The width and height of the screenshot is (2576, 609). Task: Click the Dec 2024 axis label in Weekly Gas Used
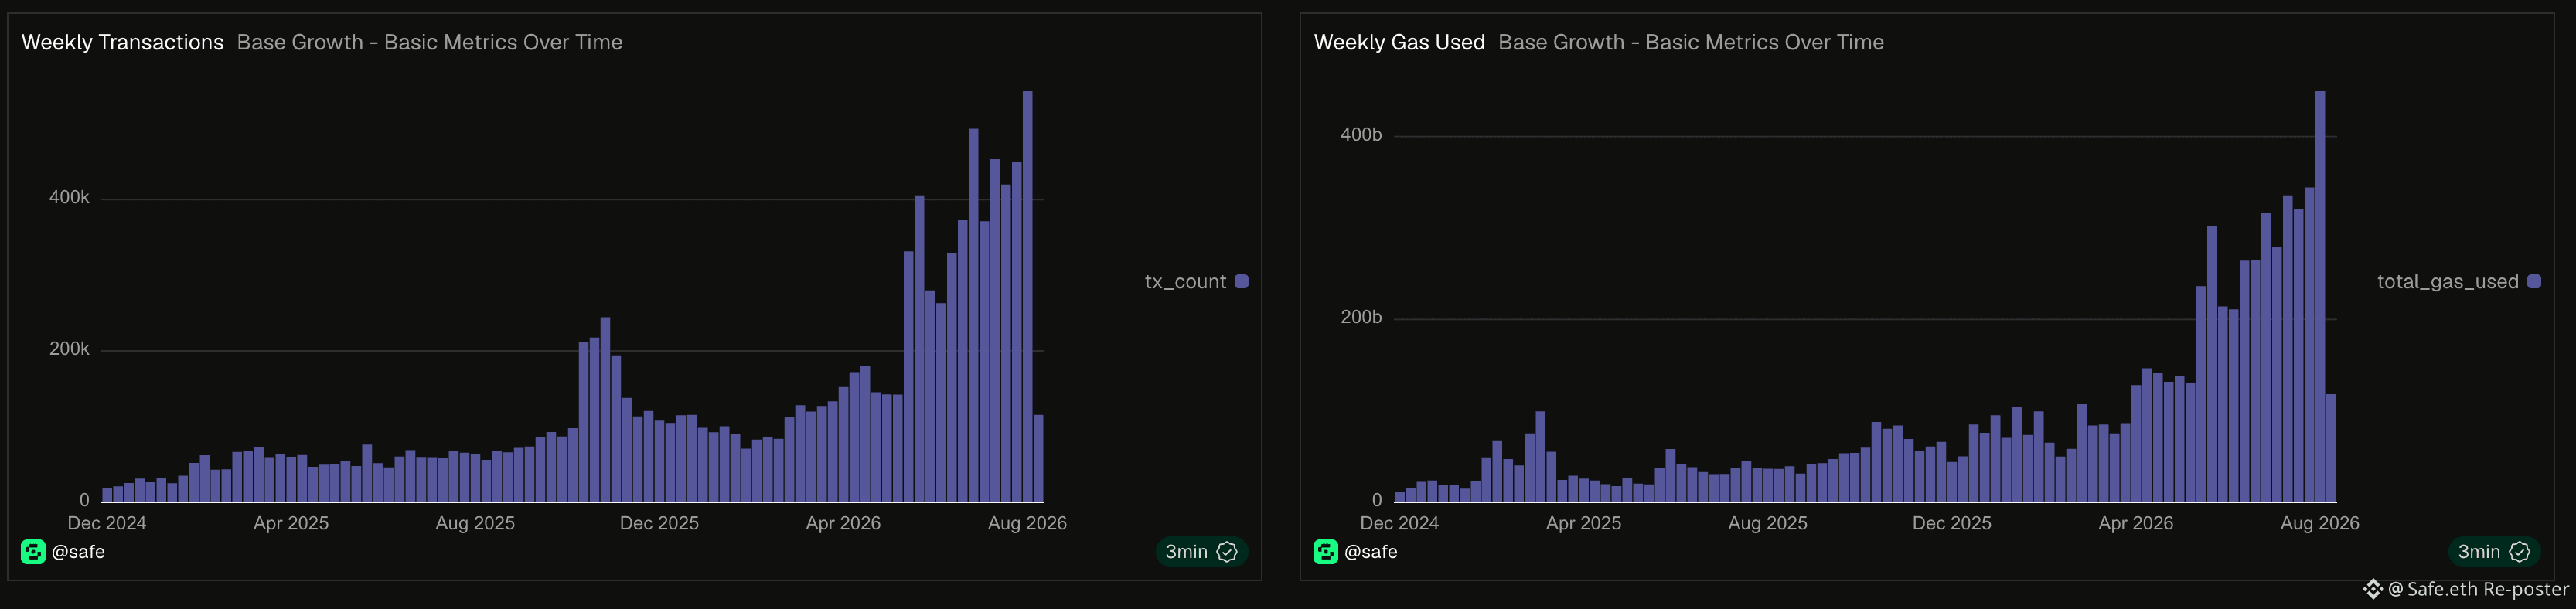point(1400,523)
